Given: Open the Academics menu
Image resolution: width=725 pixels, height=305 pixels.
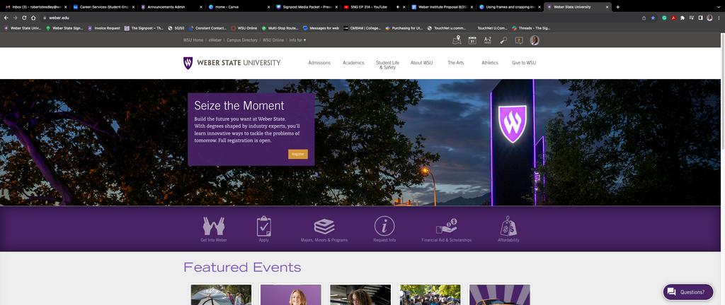Looking at the screenshot, I should click(353, 63).
